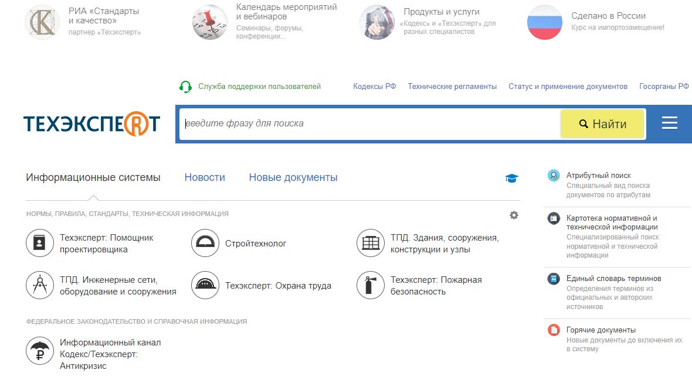Click the Техэксперт logo
The height and width of the screenshot is (387, 692).
92,124
